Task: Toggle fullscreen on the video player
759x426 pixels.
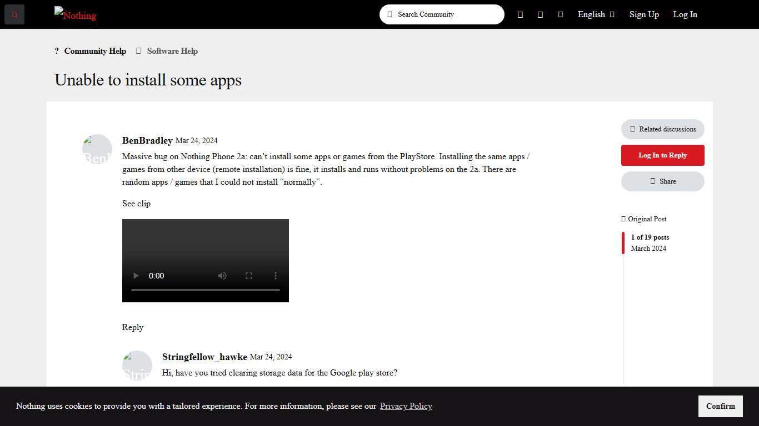Action: (x=249, y=276)
